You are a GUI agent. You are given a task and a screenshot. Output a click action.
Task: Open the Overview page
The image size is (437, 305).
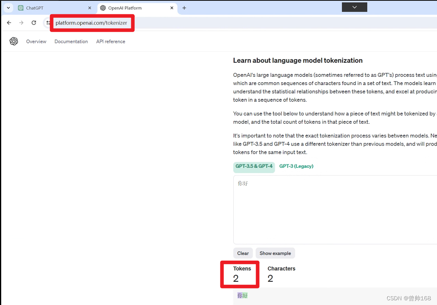[x=36, y=42]
